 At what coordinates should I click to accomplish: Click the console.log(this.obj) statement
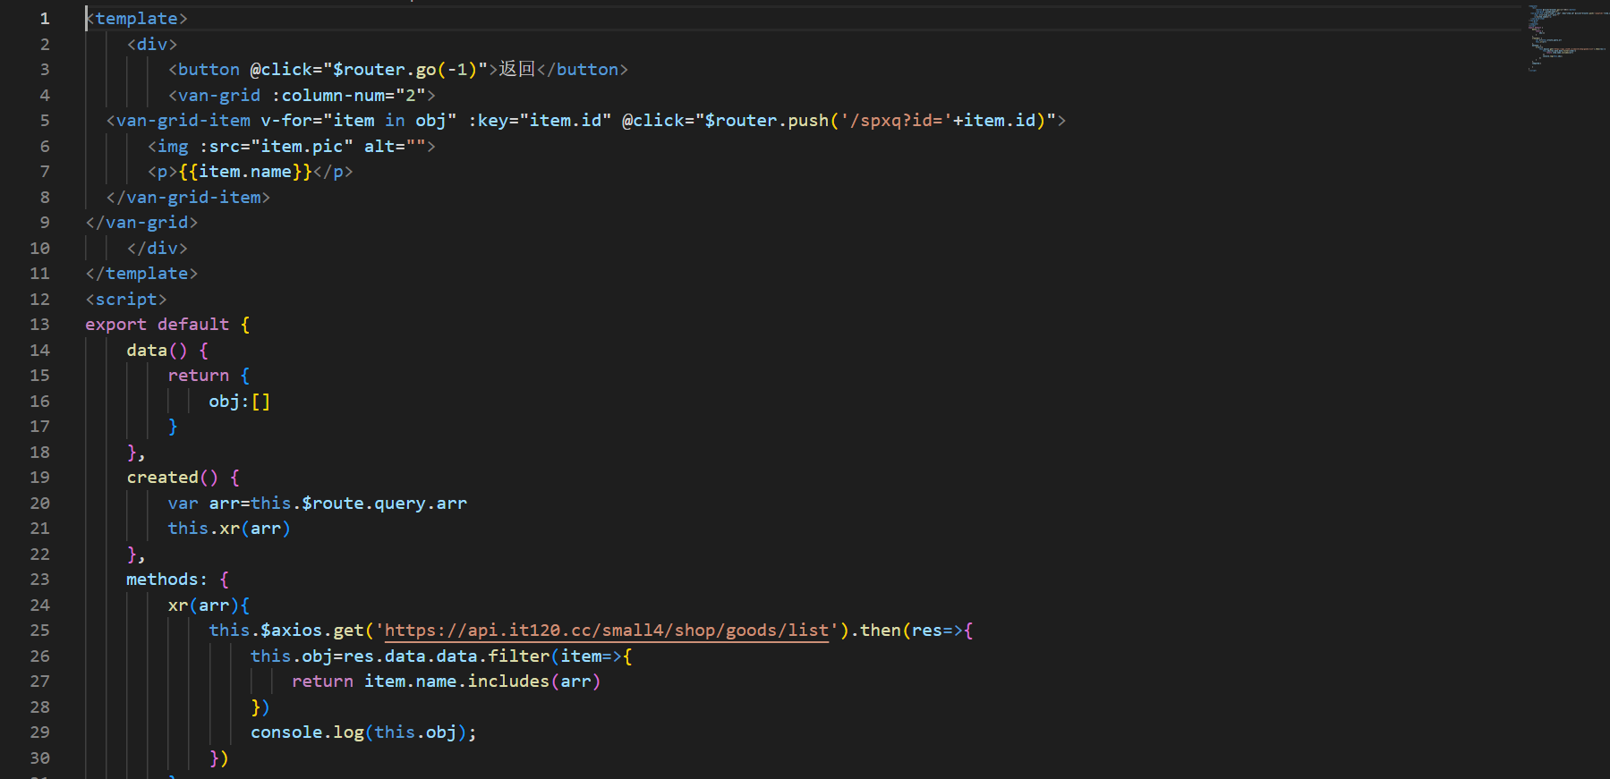(x=363, y=732)
